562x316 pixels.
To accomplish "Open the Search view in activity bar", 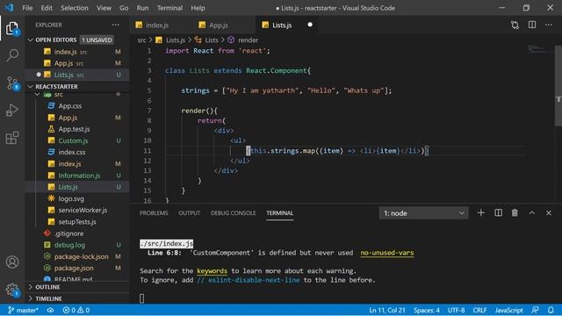I will [x=12, y=55].
